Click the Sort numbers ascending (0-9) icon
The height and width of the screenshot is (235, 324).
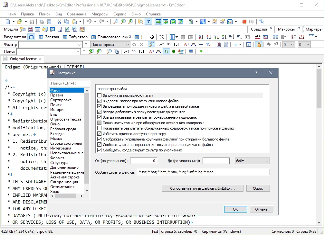pos(216,37)
